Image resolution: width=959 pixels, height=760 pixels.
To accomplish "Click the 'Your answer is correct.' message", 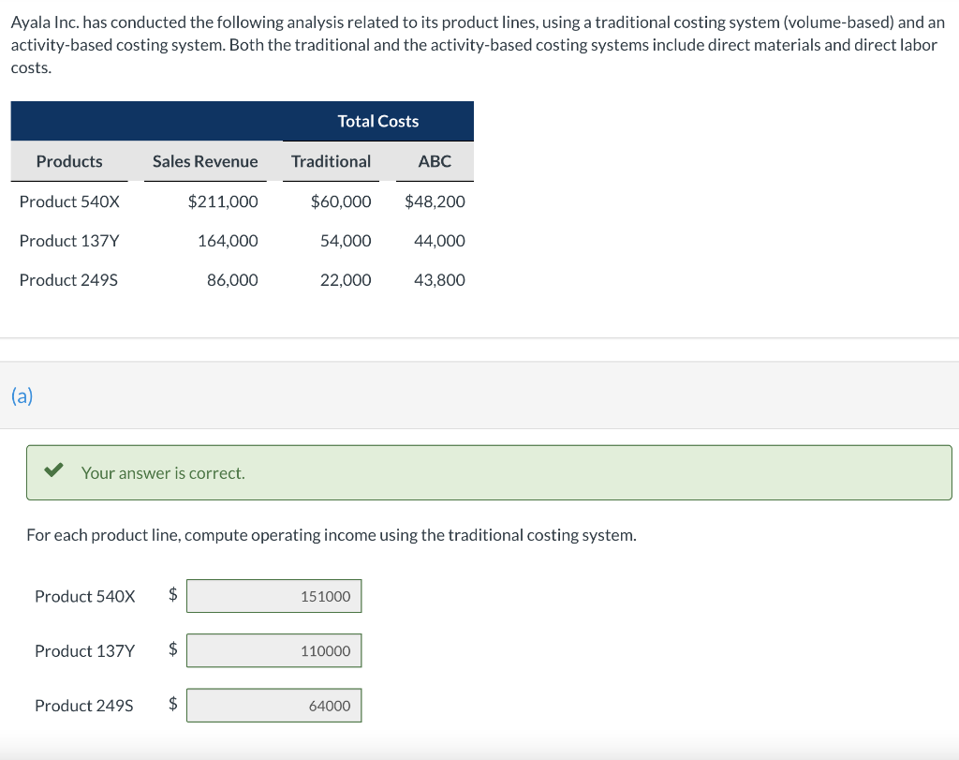I will click(163, 473).
